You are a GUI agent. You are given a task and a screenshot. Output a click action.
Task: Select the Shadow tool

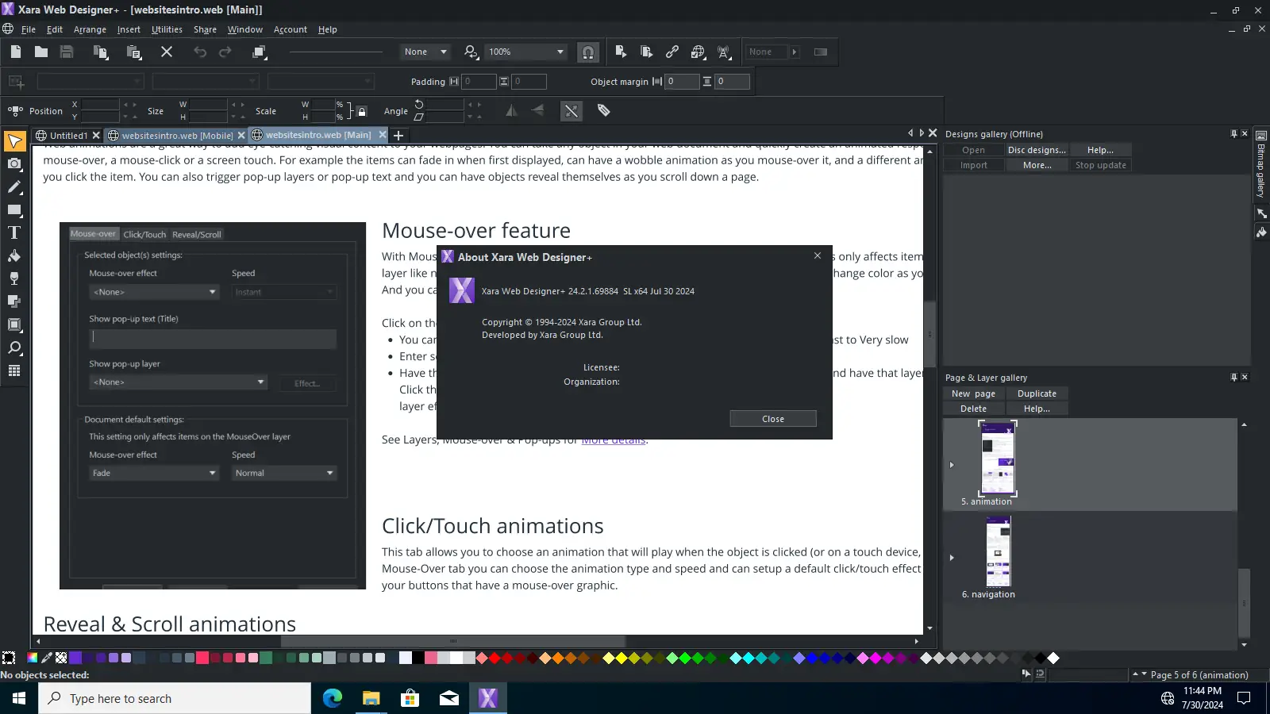(x=14, y=302)
